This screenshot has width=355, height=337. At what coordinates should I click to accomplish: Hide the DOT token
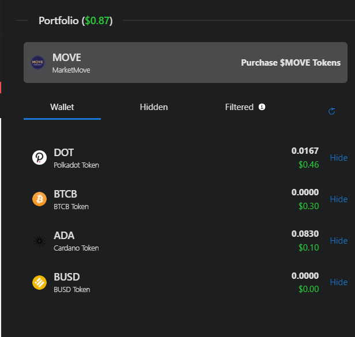click(x=338, y=158)
